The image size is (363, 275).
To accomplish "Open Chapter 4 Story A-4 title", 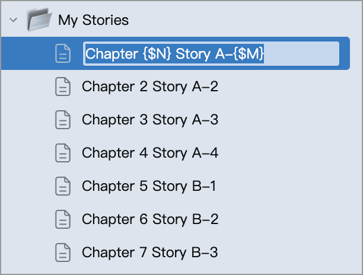I will pos(150,154).
